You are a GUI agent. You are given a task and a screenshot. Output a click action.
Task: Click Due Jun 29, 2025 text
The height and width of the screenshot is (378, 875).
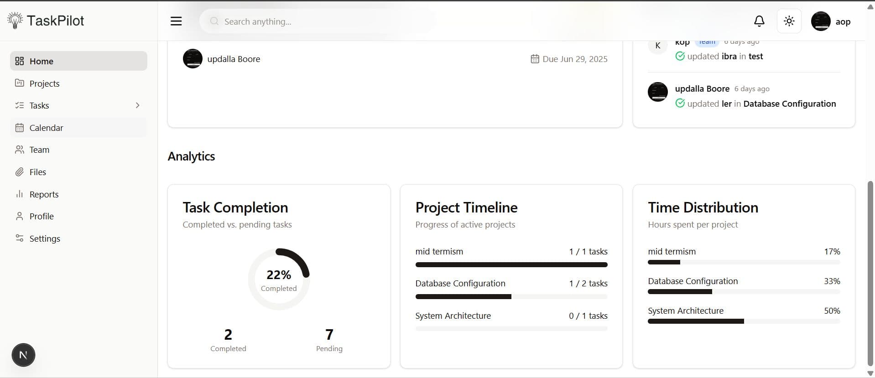pyautogui.click(x=575, y=59)
